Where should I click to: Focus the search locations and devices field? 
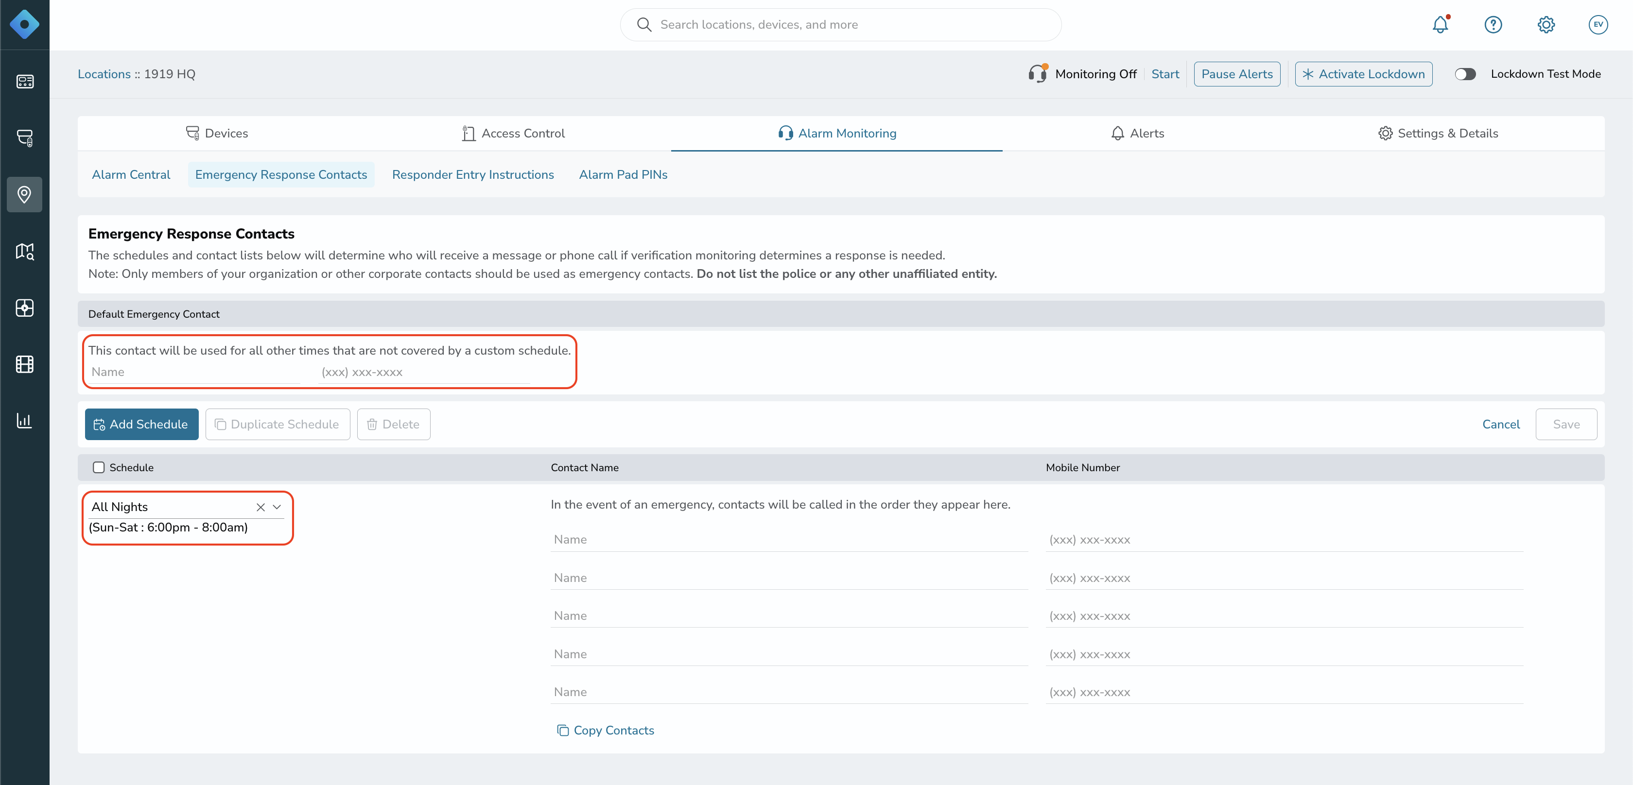(x=841, y=25)
